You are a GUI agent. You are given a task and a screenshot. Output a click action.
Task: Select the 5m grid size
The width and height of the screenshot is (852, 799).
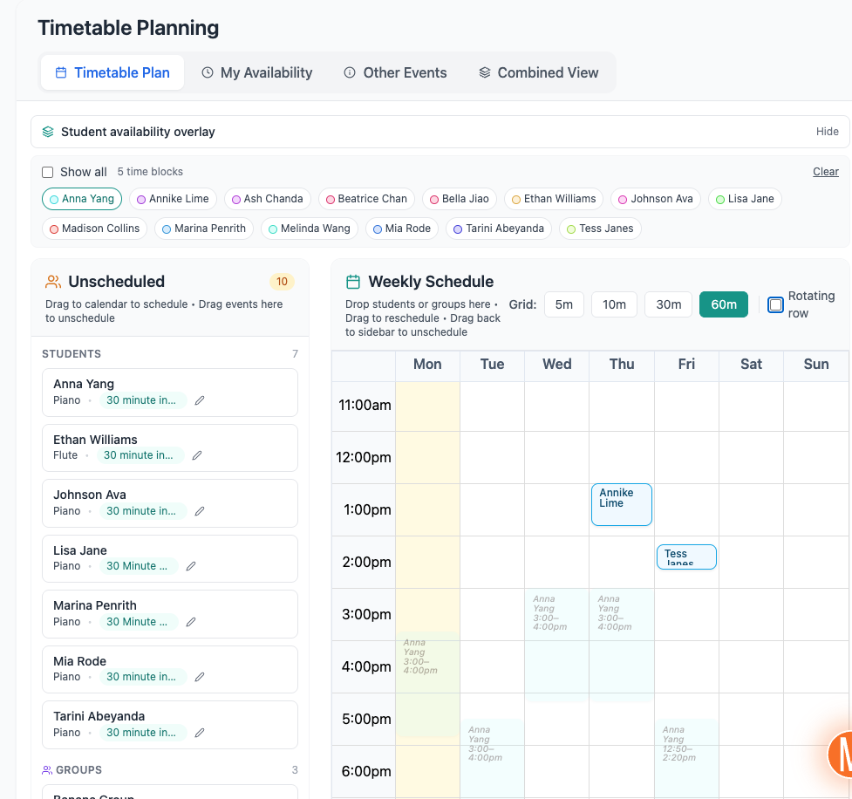point(564,304)
